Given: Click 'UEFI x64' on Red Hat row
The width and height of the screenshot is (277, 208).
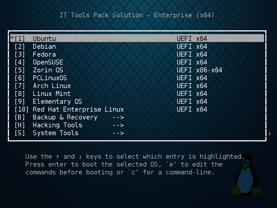Looking at the screenshot, I should pos(192,109).
